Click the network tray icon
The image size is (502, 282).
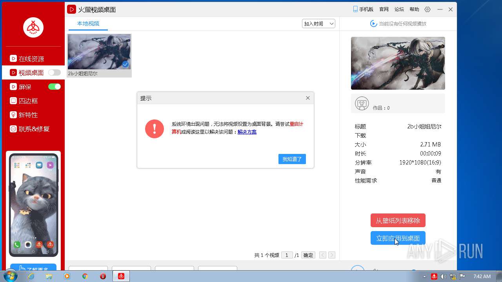453,277
